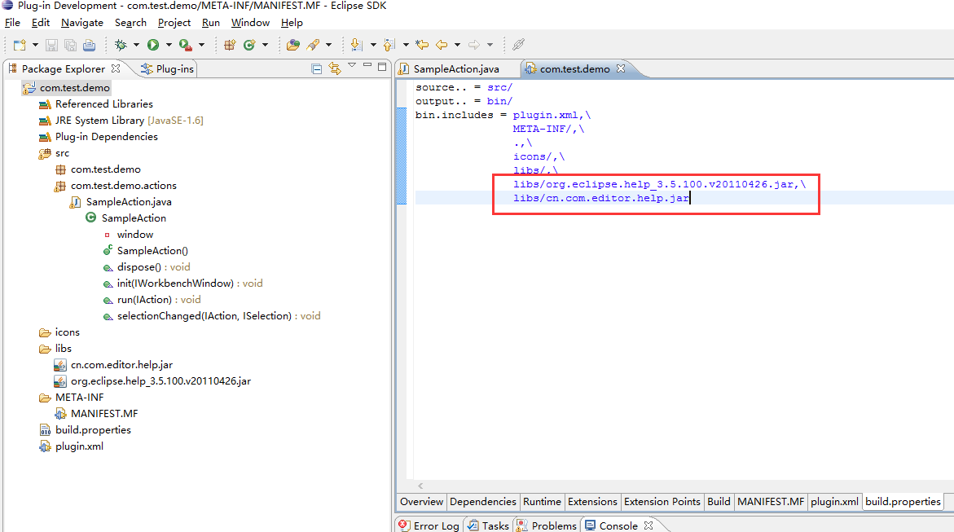954x532 pixels.
Task: Open the Project menu
Action: tap(174, 23)
